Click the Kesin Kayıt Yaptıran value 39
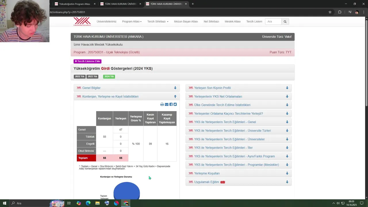368x207 pixels. (150, 144)
